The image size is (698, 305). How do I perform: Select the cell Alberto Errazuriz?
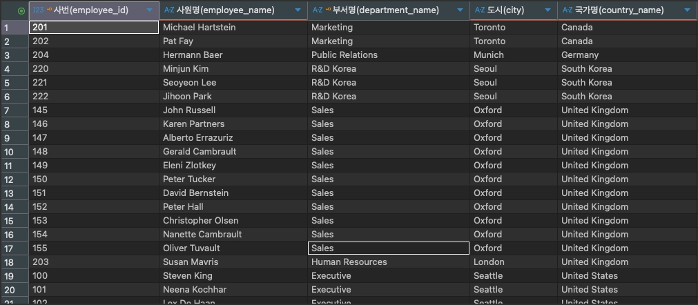click(x=233, y=138)
